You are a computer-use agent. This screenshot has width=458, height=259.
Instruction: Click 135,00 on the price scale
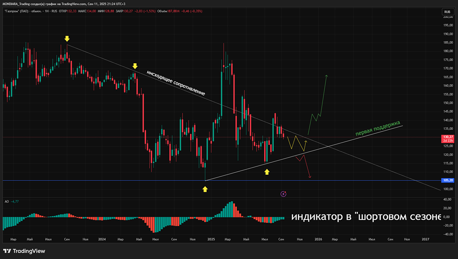[x=448, y=129]
